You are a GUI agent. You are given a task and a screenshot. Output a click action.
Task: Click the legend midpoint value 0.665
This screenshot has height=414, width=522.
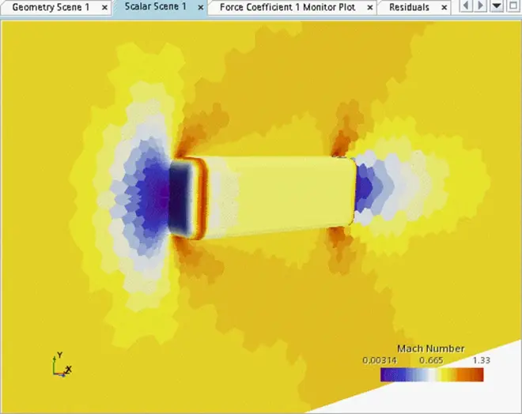coord(431,360)
